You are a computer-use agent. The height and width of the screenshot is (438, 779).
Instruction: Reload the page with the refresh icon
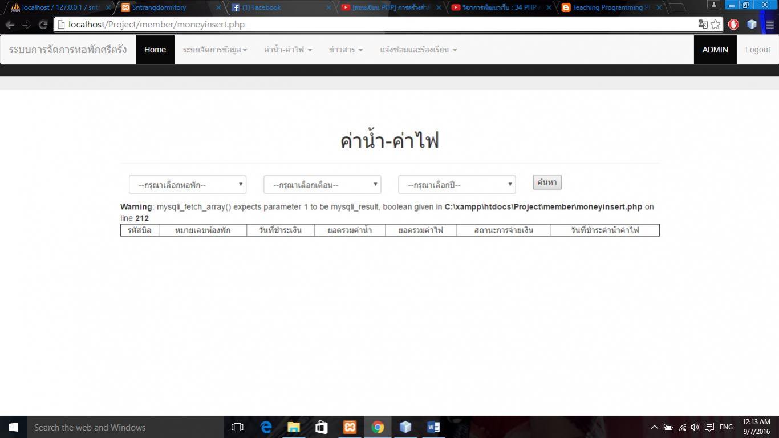tap(43, 25)
